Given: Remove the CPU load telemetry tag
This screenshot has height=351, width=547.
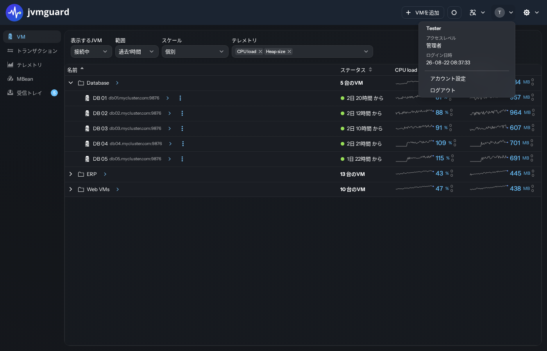Looking at the screenshot, I should [x=260, y=51].
